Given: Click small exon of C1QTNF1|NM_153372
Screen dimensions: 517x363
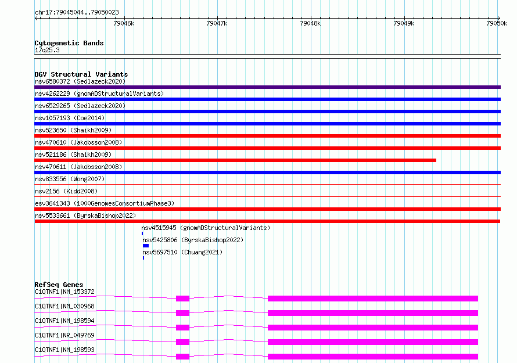Looking at the screenshot, I should click(182, 299).
